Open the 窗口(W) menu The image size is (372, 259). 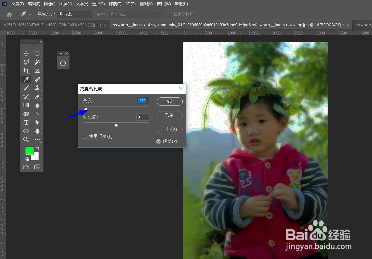click(x=164, y=4)
